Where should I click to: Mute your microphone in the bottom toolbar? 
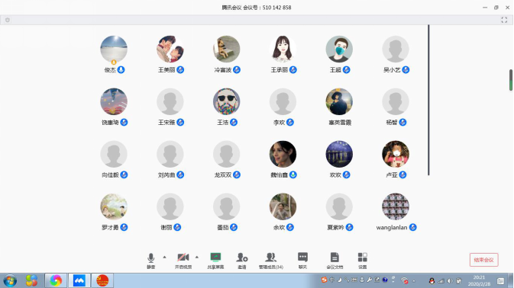pos(150,261)
